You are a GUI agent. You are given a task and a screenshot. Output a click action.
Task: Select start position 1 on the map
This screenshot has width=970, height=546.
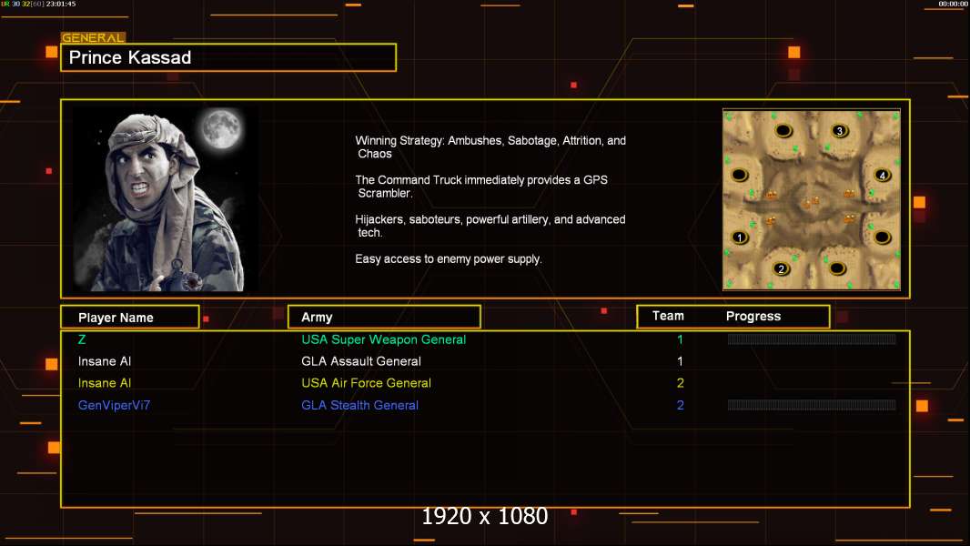[x=739, y=238]
